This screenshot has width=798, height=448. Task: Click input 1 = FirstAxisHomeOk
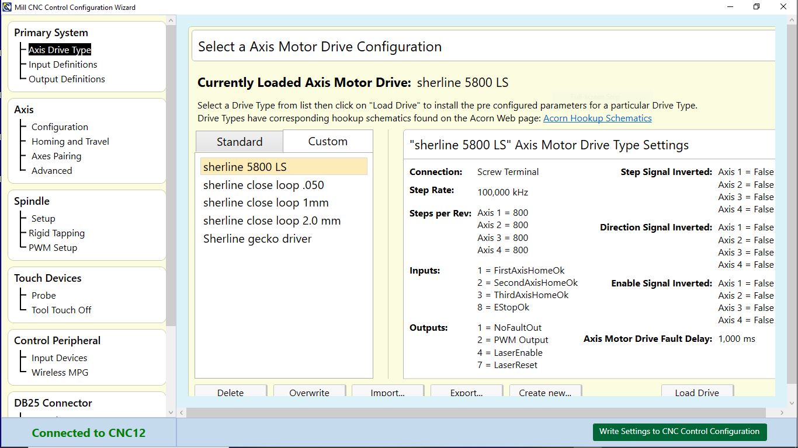click(521, 271)
